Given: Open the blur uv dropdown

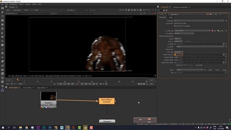Looking at the screenshot, I should coord(178,41).
